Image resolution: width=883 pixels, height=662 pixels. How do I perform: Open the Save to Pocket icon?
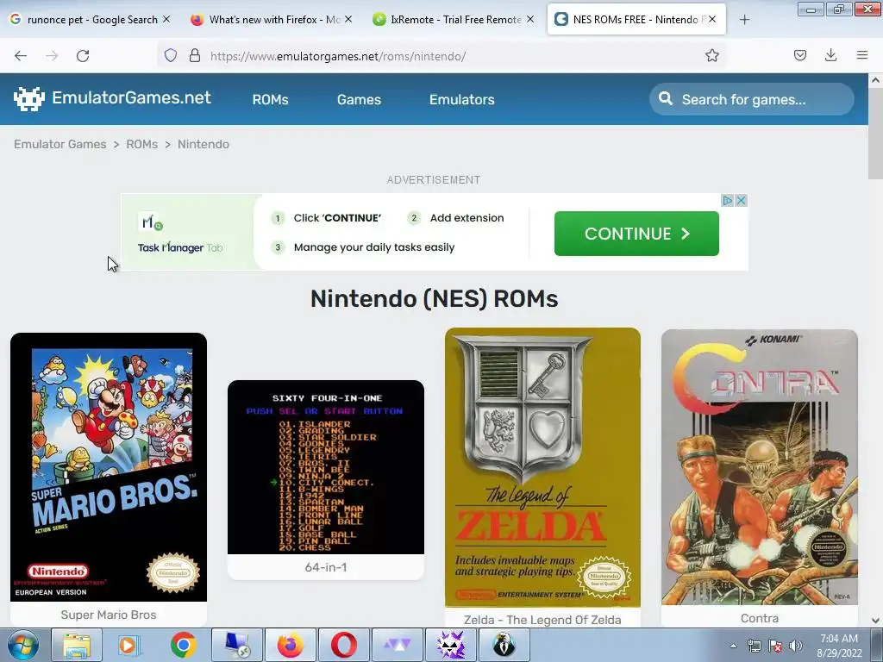coord(799,55)
